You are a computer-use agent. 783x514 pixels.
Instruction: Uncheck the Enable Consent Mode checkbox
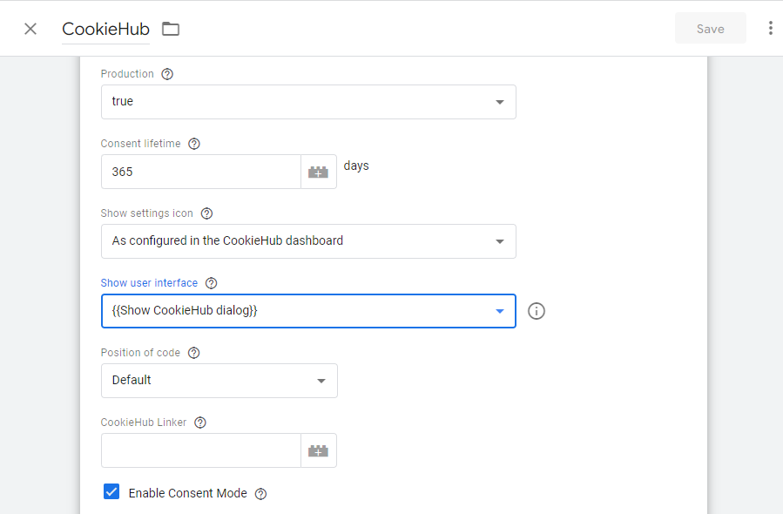[x=111, y=491]
